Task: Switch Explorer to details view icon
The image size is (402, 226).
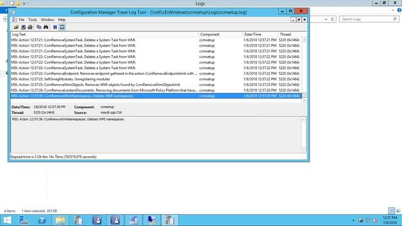Action: pyautogui.click(x=391, y=211)
